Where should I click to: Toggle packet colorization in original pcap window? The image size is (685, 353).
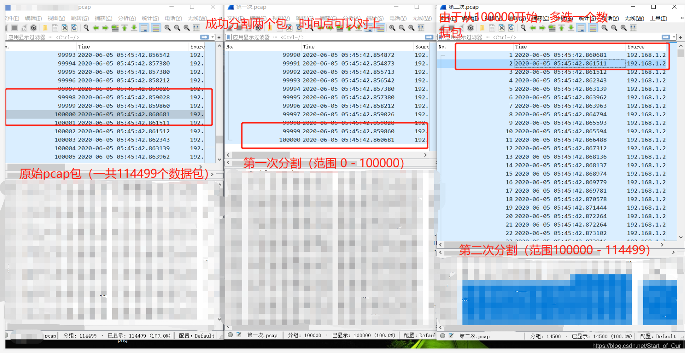(x=156, y=28)
